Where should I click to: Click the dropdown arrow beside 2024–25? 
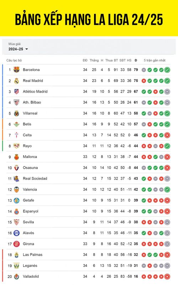click(27, 49)
